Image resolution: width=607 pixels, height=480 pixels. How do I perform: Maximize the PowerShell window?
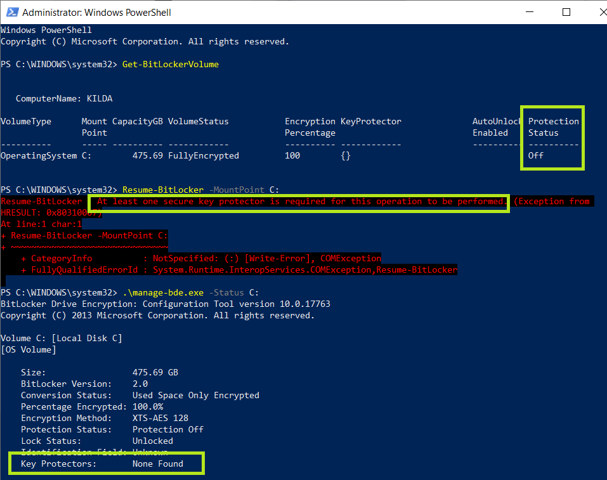click(x=566, y=12)
